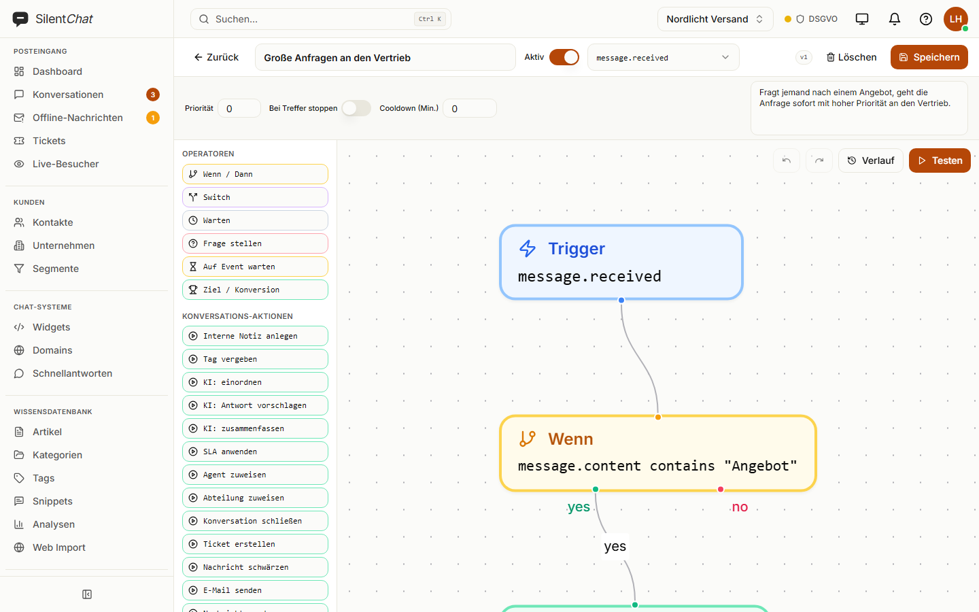Select the Ziel / Konversion operator
The width and height of the screenshot is (979, 612).
pos(255,290)
